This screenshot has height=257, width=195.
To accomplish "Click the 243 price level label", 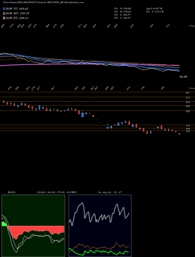I will (x=188, y=106).
